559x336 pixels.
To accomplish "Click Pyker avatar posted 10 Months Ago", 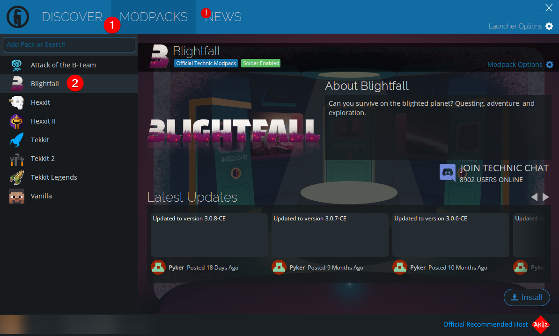I will 400,267.
